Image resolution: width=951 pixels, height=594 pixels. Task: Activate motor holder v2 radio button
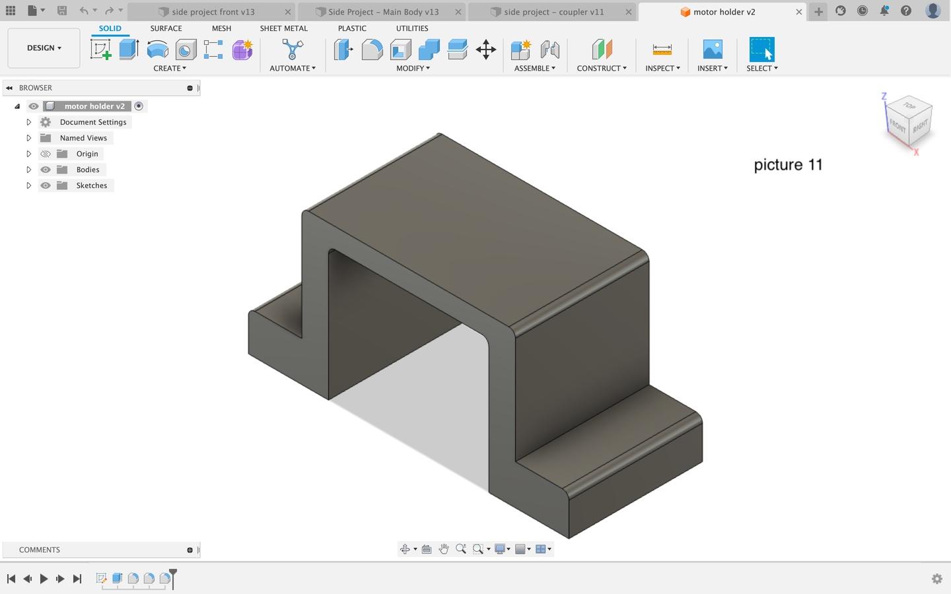tap(139, 106)
